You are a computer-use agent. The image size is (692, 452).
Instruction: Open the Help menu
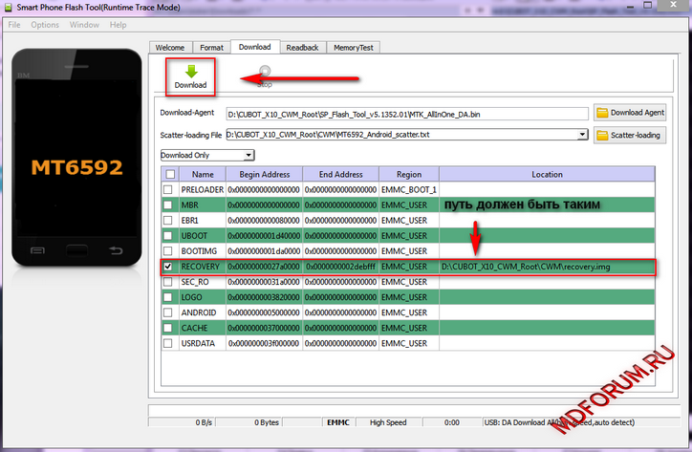point(118,25)
